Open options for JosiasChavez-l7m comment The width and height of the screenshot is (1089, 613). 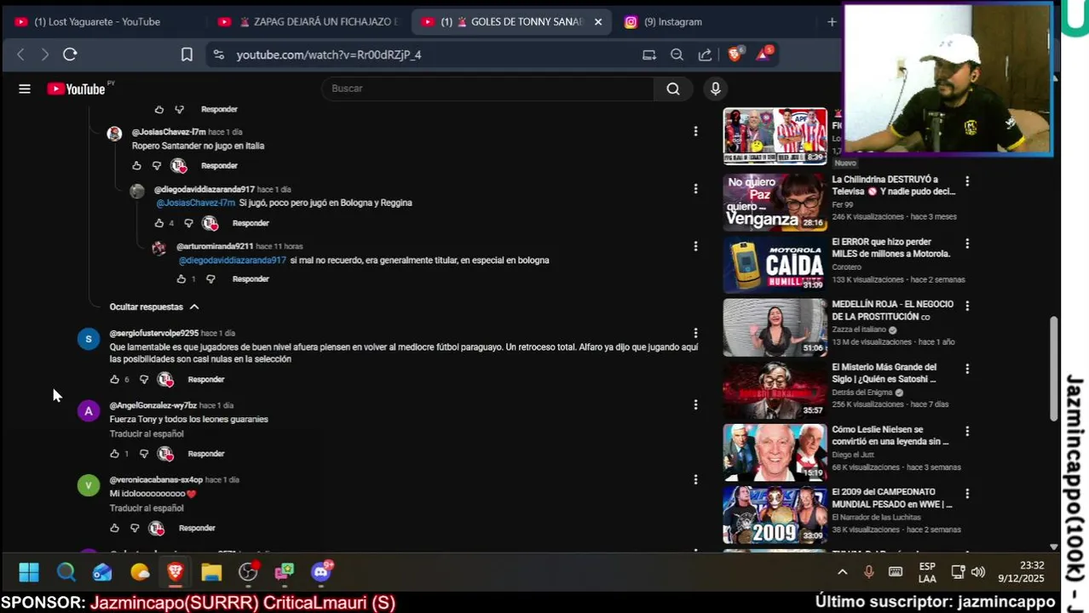click(x=695, y=131)
